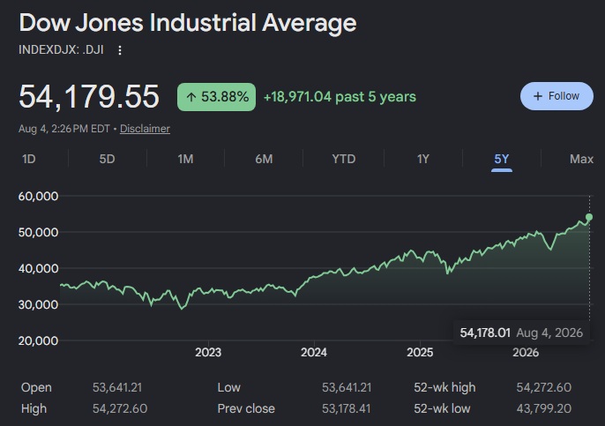The image size is (605, 426).
Task: Click the Prev close label
Action: (246, 408)
